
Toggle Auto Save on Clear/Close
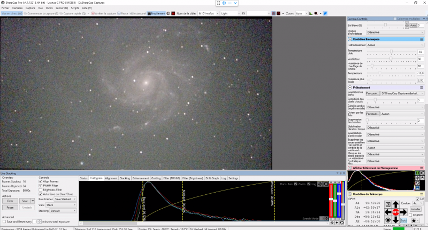tap(41, 194)
